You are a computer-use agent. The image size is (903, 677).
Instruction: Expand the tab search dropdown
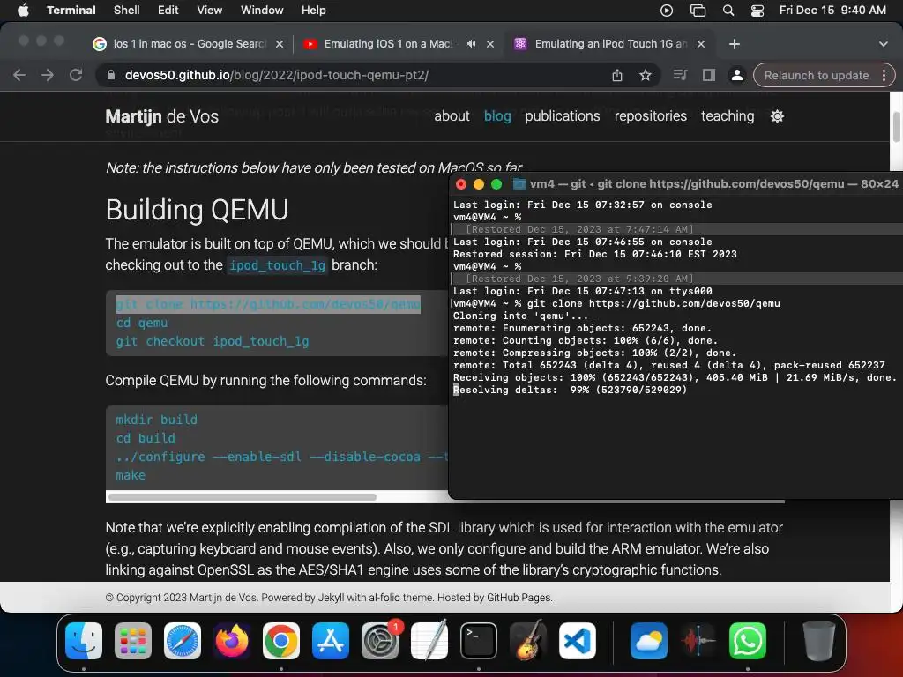pyautogui.click(x=884, y=44)
